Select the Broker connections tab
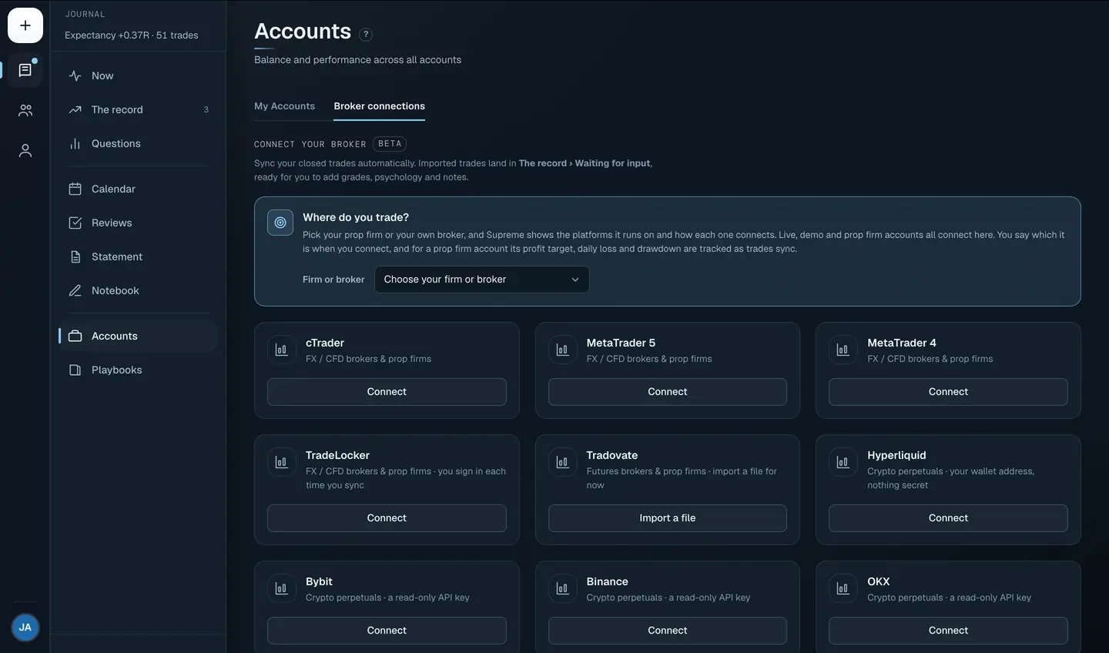This screenshot has height=653, width=1109. click(x=379, y=106)
